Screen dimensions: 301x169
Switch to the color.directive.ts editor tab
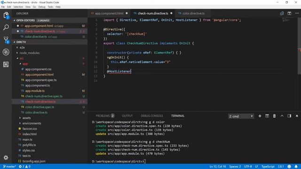[193, 13]
